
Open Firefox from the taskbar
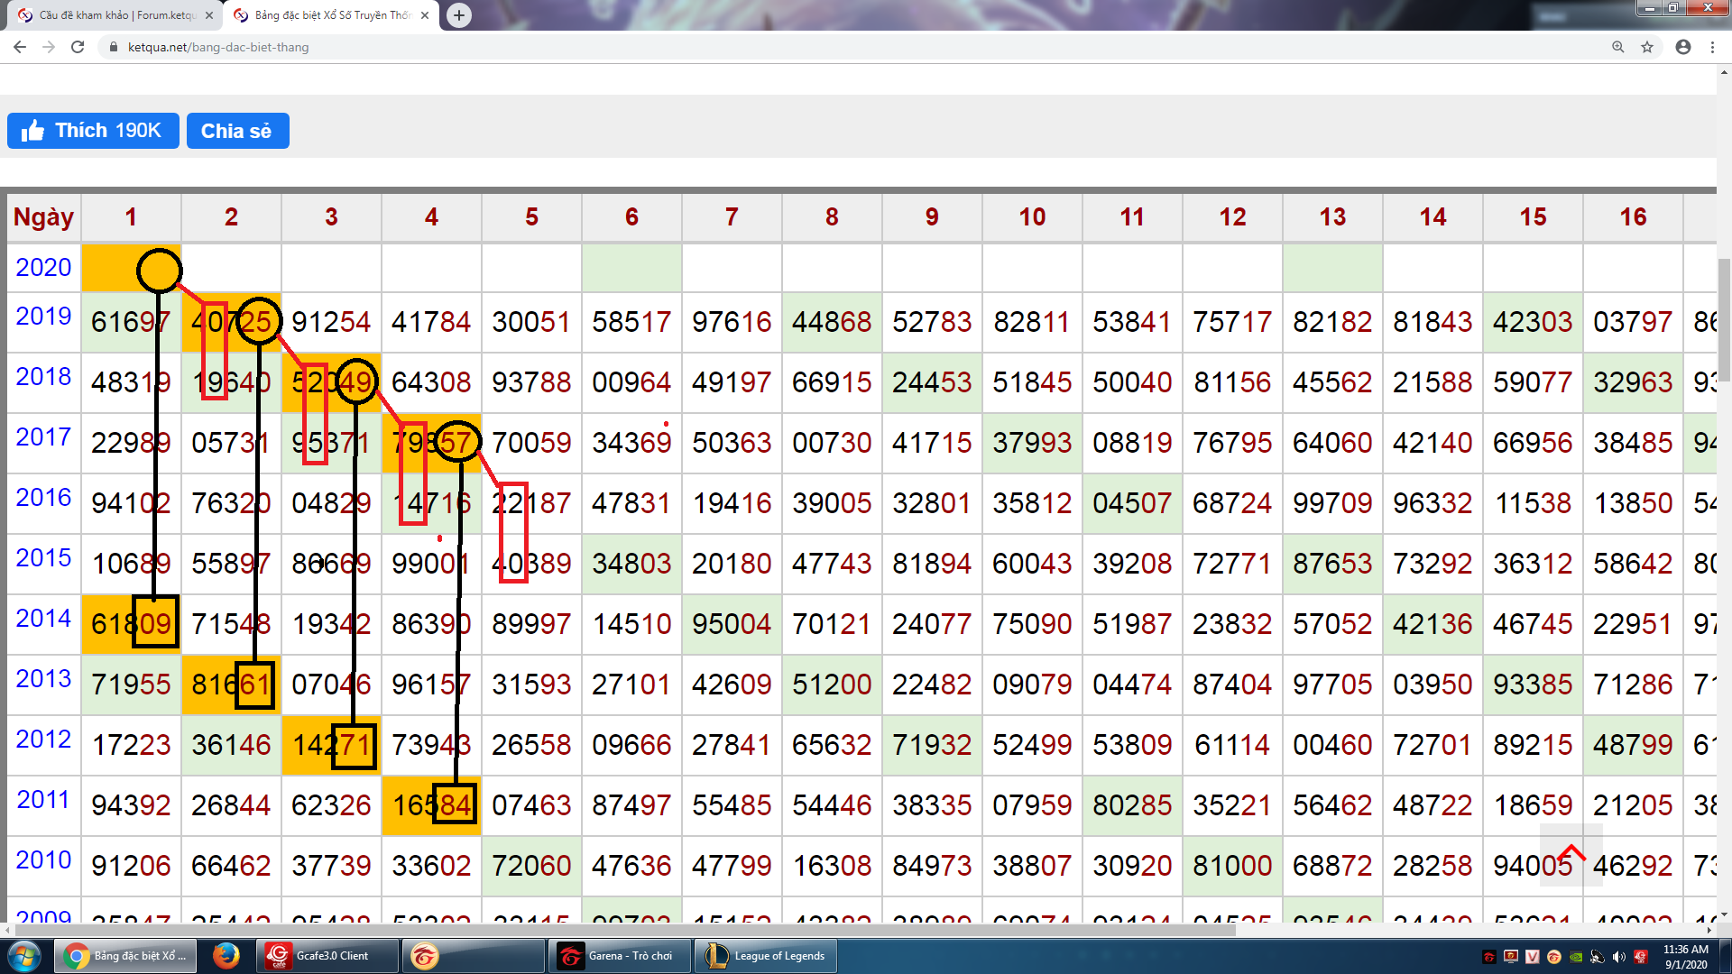(x=226, y=955)
